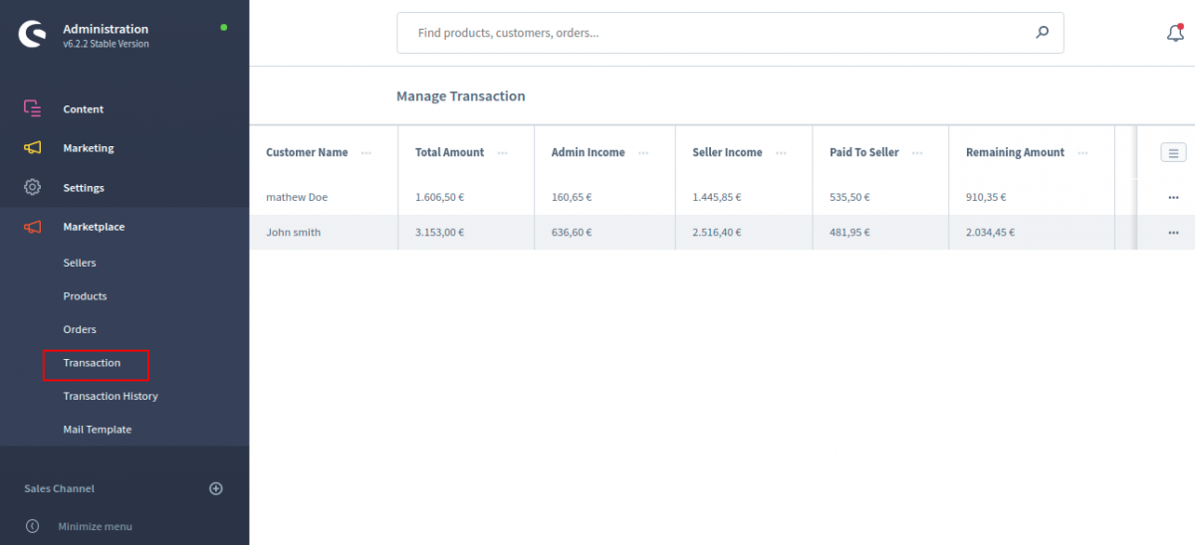Image resolution: width=1195 pixels, height=545 pixels.
Task: Sort by Admin Income header
Action: pos(588,152)
